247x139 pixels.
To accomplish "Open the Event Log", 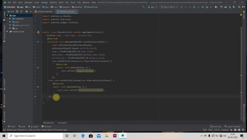I will pos(215,127).
